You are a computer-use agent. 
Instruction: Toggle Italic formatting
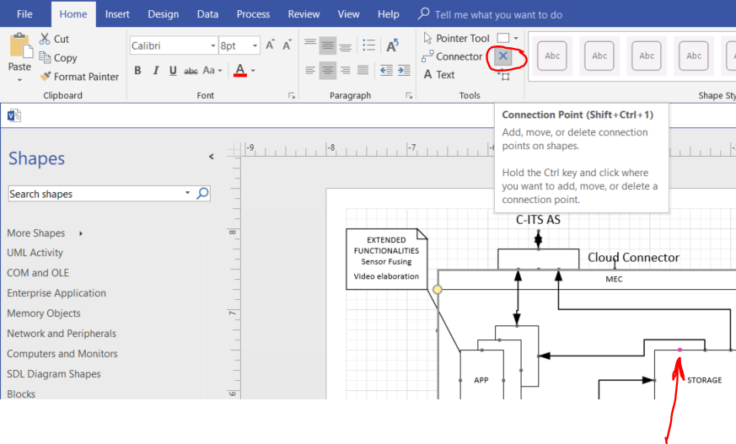156,71
